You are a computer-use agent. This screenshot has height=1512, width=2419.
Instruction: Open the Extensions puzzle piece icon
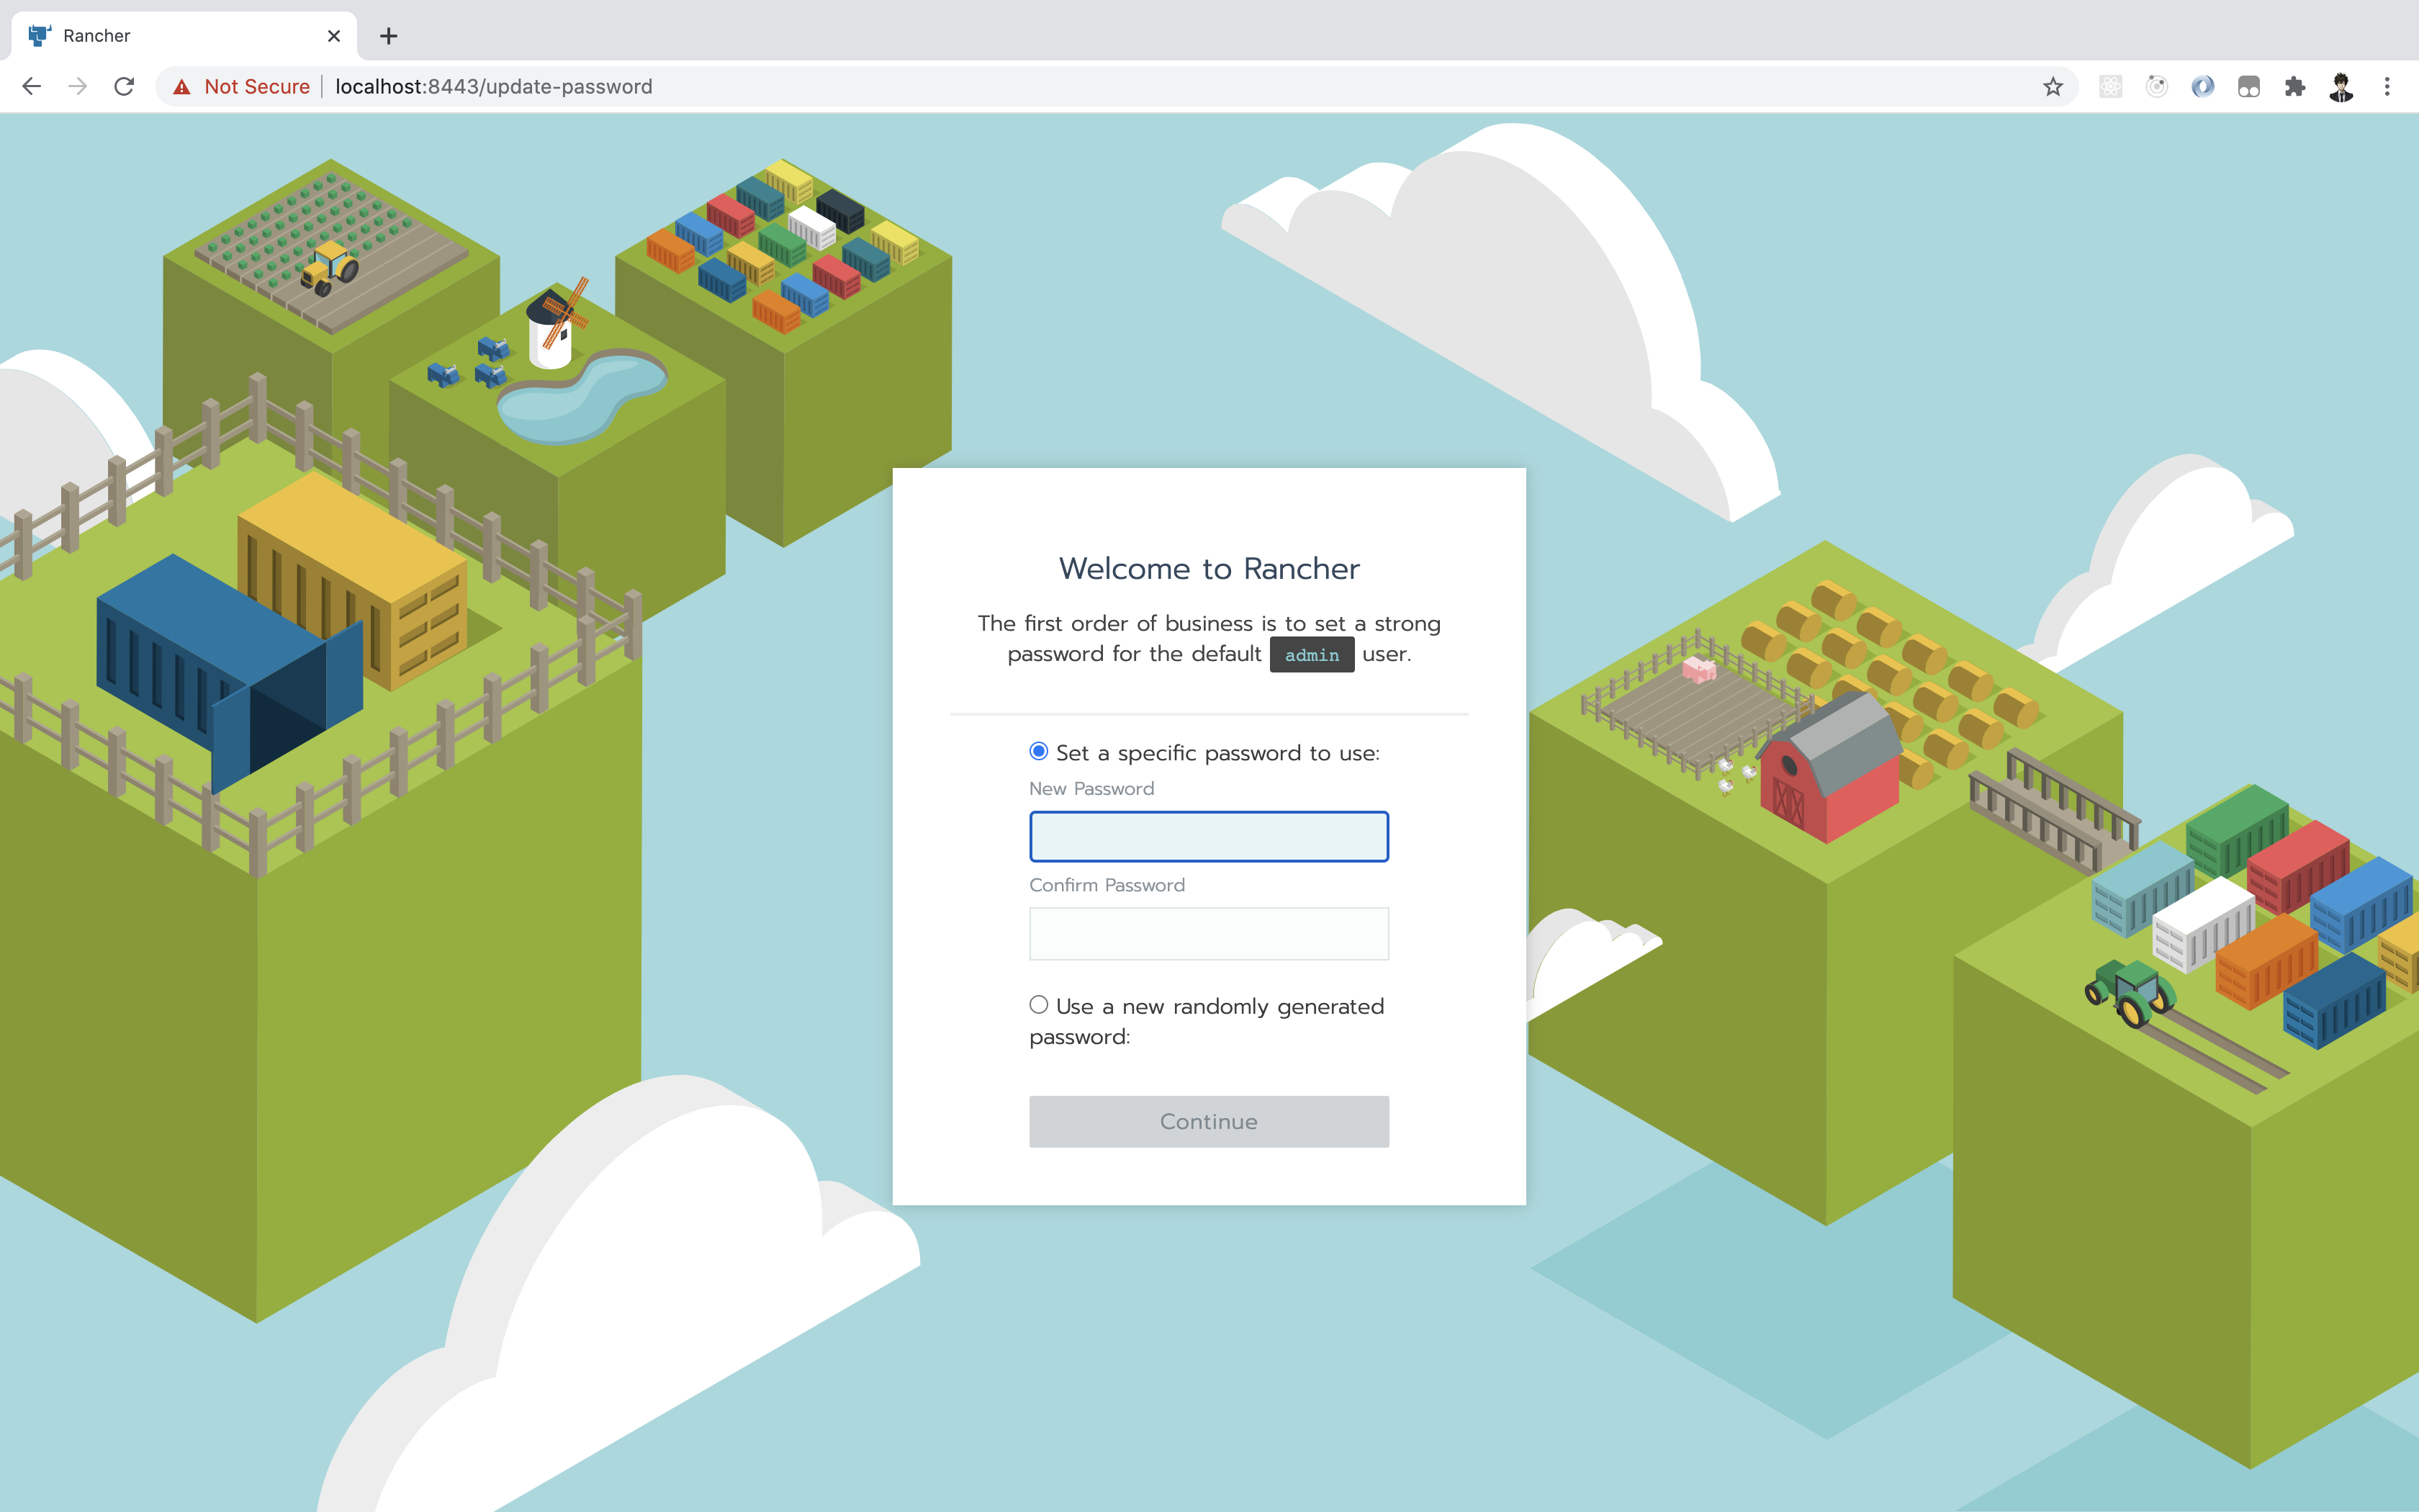[x=2295, y=87]
